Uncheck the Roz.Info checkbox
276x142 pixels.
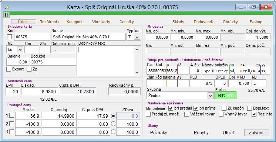click(254, 114)
